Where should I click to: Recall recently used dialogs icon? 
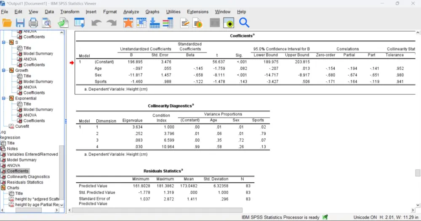click(x=80, y=23)
